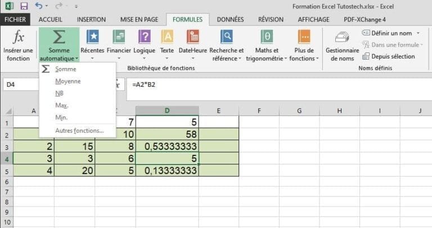432x228 pixels.
Task: Open the Récentes functions library
Action: (x=92, y=44)
